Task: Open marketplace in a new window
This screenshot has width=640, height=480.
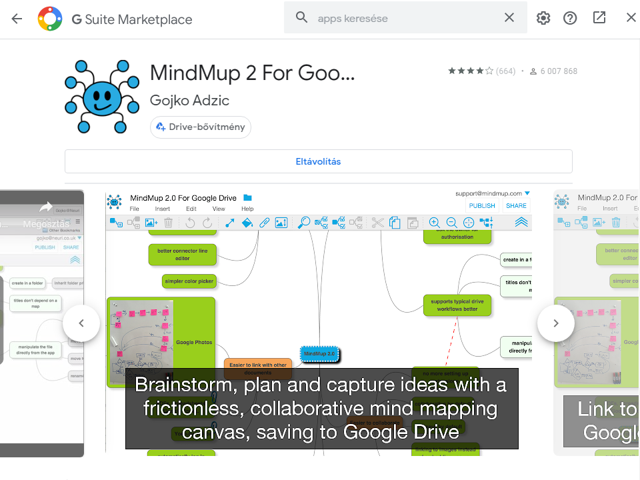Action: [x=599, y=17]
